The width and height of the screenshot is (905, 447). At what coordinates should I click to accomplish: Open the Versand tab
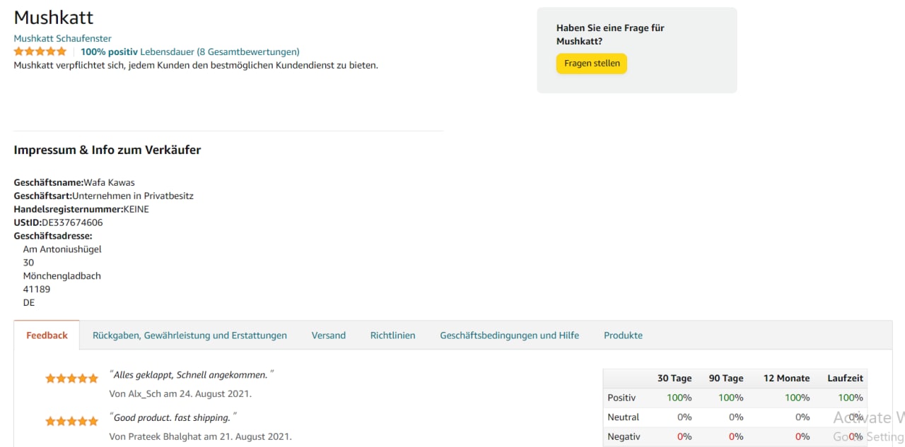click(x=329, y=335)
